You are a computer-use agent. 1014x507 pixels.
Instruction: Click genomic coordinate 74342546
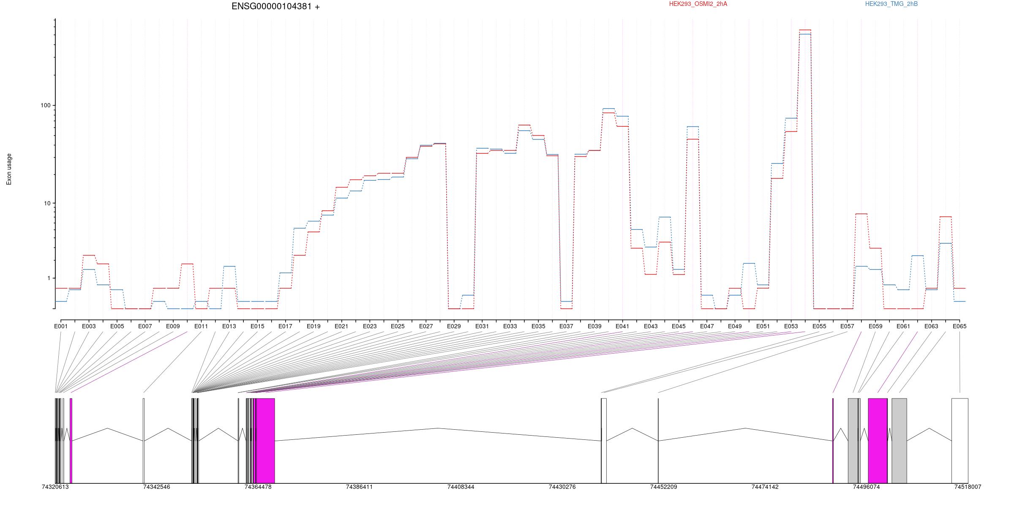pos(157,487)
